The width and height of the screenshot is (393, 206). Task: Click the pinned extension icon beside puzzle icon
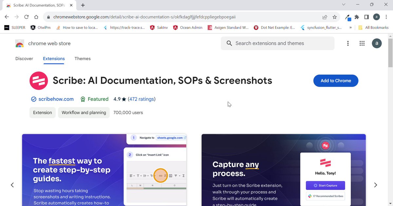(348, 17)
